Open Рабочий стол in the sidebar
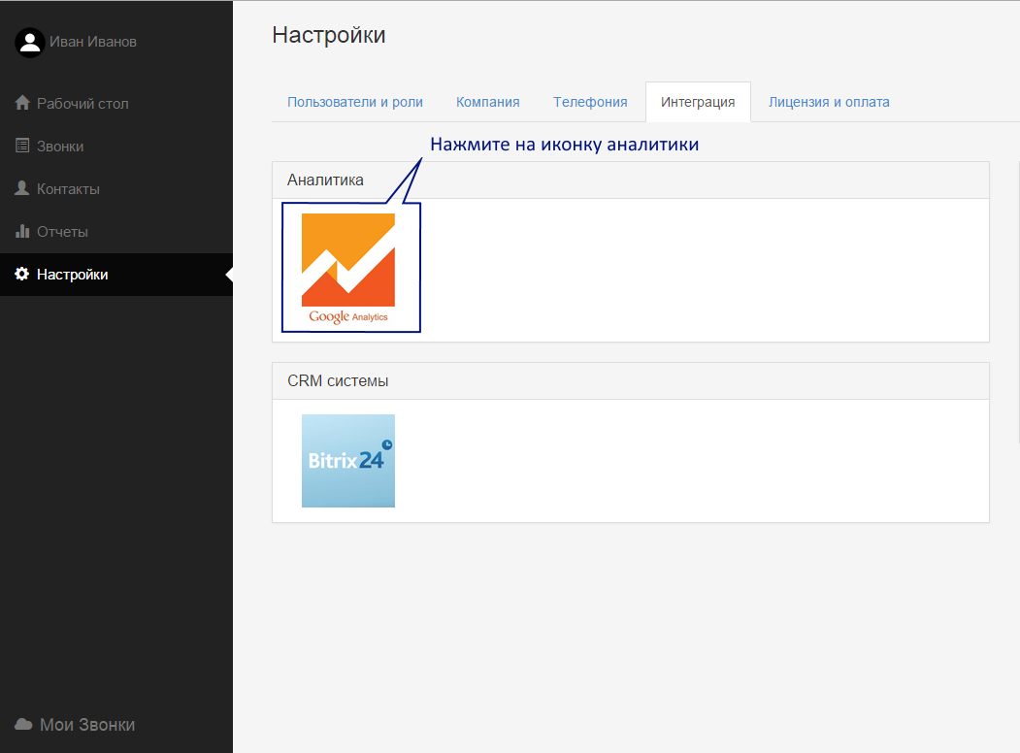Image resolution: width=1020 pixels, height=753 pixels. pyautogui.click(x=116, y=104)
